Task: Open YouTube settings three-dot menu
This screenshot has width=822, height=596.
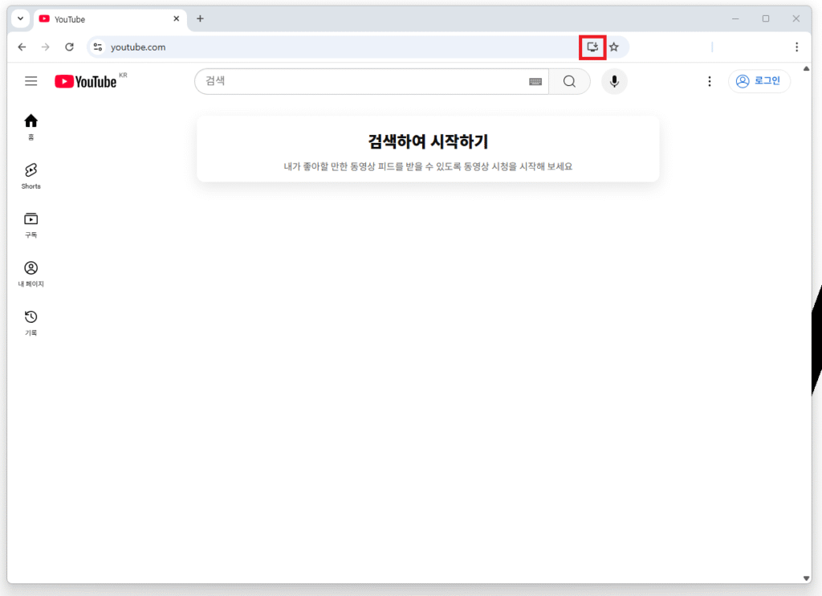Action: click(x=710, y=81)
